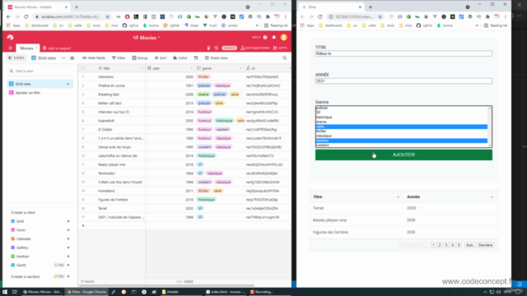Open the Group option
This screenshot has height=296, width=527.
pyautogui.click(x=140, y=58)
